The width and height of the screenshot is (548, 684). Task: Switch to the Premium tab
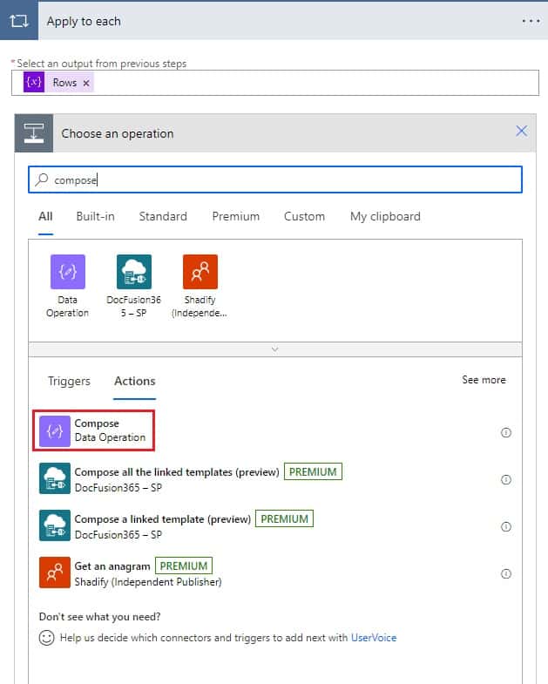[x=235, y=216]
